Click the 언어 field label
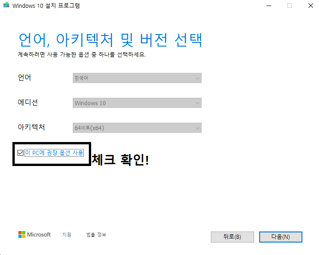This screenshot has height=255, width=319. click(x=24, y=77)
